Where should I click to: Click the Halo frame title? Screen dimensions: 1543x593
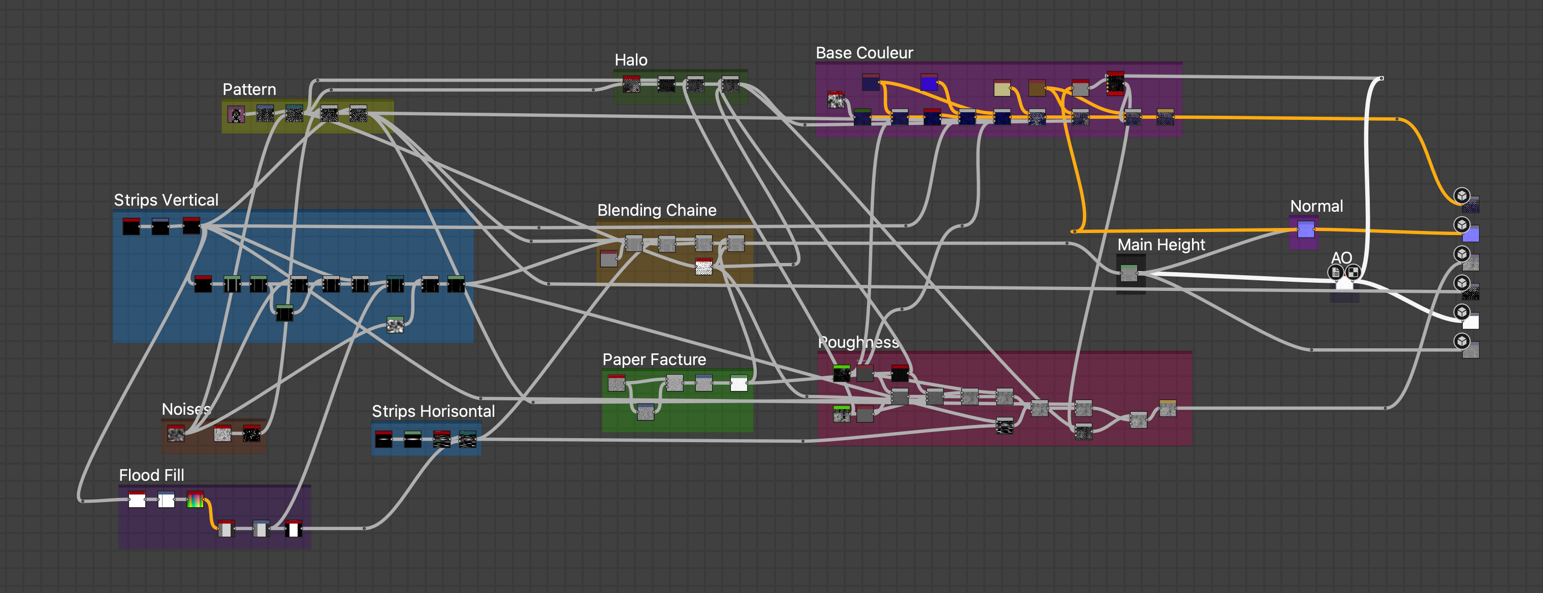click(631, 60)
